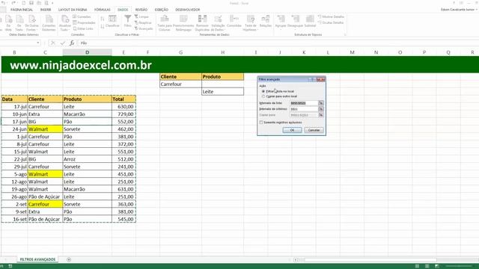This screenshot has width=479, height=269.
Task: Click Total column header cell
Action: [x=123, y=99]
